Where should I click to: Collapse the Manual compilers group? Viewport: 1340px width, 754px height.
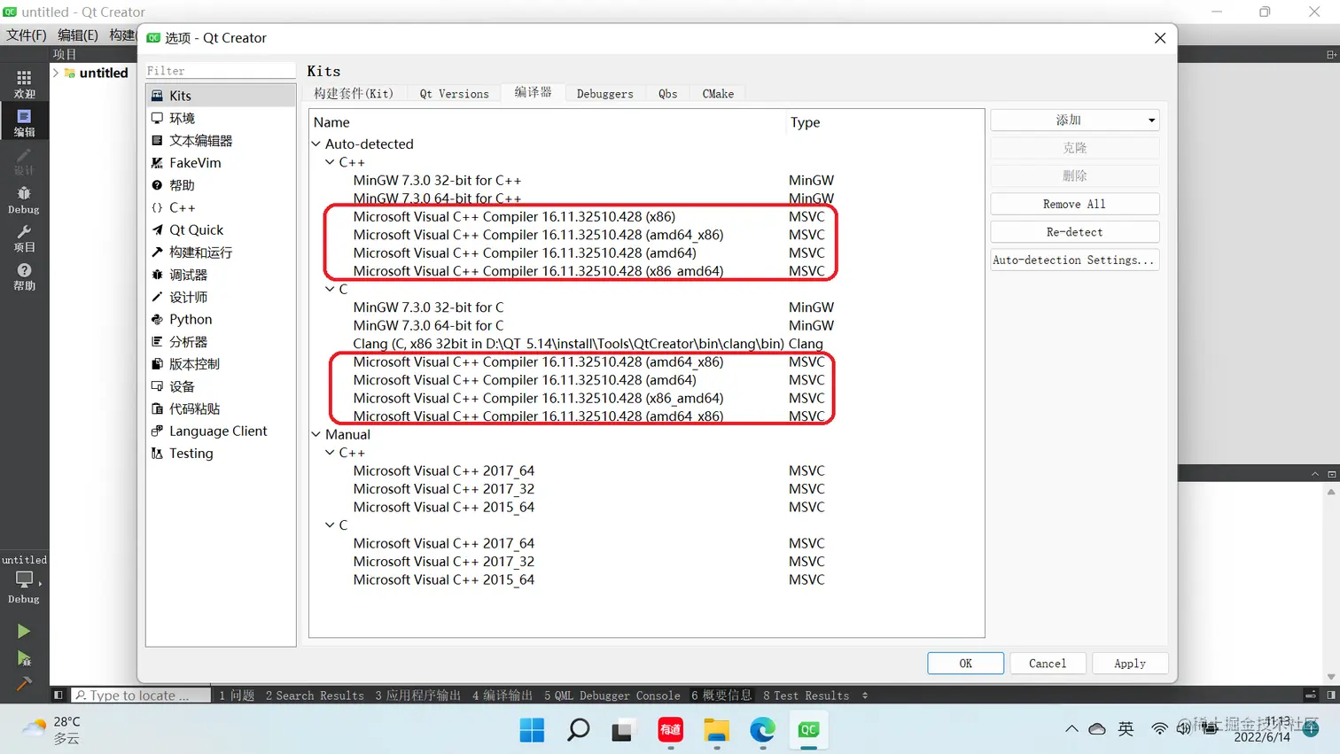pyautogui.click(x=316, y=434)
